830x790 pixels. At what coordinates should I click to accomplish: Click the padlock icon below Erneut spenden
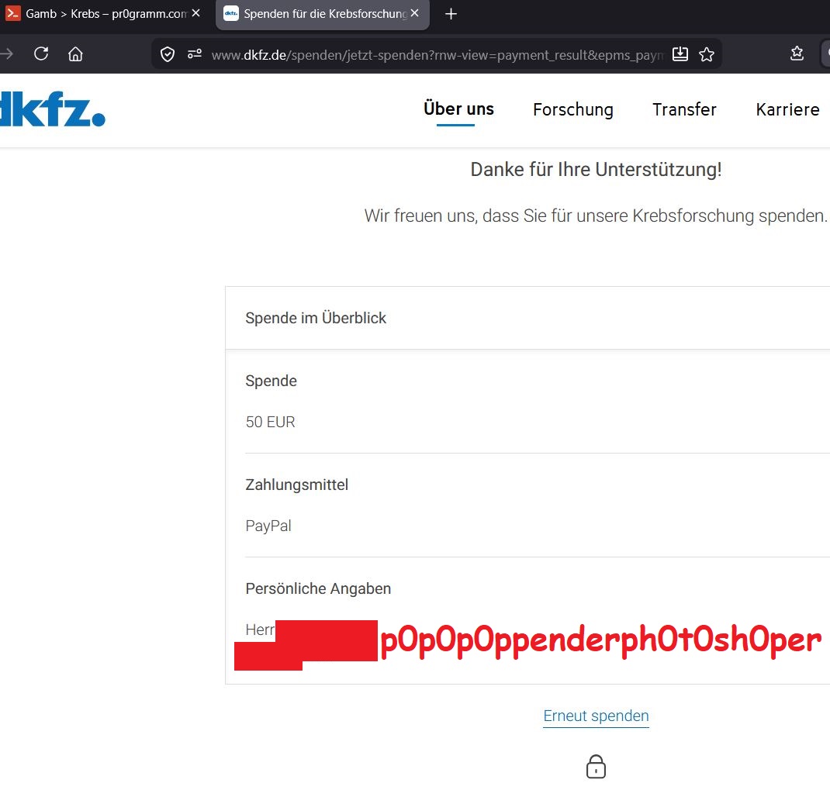tap(596, 767)
